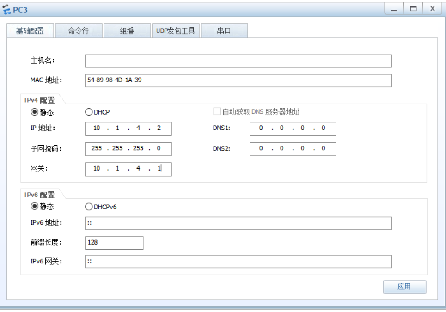Click the DNS1 address field
446x312 pixels.
point(293,129)
